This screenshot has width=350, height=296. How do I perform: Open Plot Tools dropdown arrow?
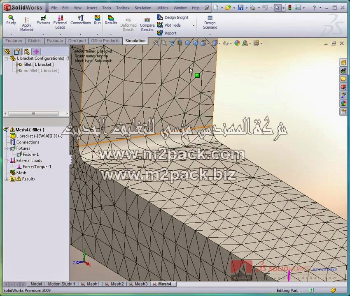coord(194,25)
